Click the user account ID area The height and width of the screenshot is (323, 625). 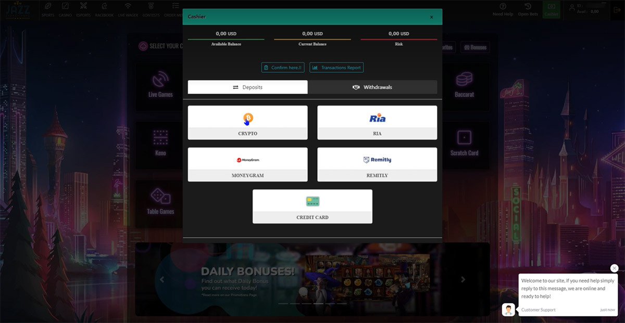click(586, 9)
